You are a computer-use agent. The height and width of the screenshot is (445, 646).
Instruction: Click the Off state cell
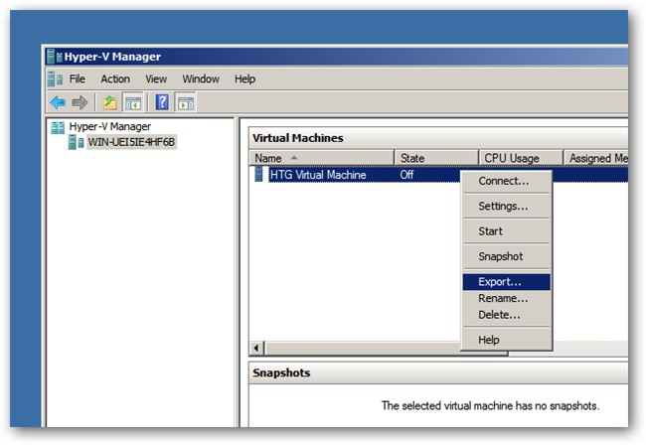pyautogui.click(x=406, y=175)
